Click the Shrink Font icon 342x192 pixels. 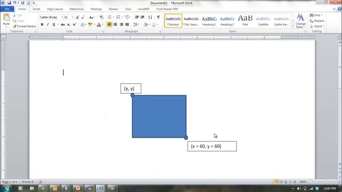point(83,18)
